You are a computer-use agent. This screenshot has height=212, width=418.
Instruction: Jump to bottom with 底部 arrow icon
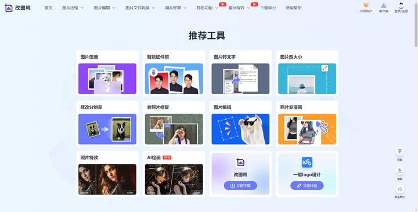pos(399,170)
